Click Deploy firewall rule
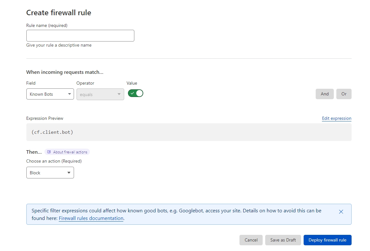 [327, 240]
